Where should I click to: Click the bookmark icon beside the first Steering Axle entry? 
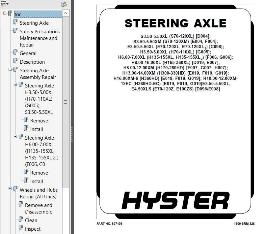pos(15,22)
